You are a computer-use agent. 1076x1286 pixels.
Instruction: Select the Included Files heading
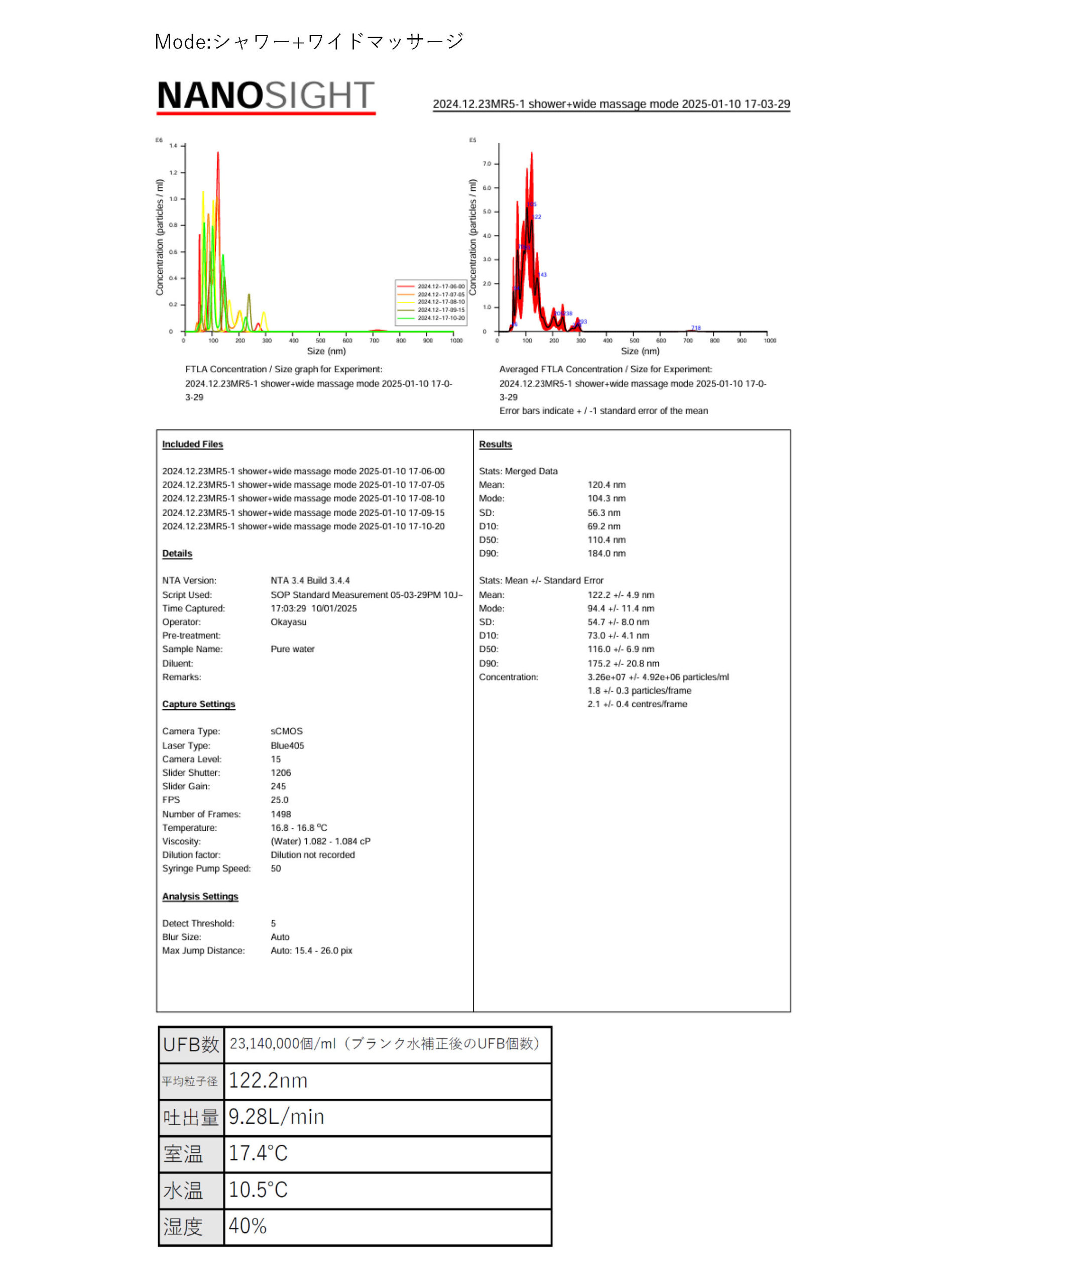click(x=192, y=444)
